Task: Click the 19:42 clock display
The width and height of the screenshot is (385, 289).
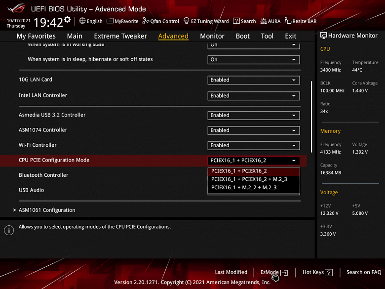Action: (x=48, y=23)
